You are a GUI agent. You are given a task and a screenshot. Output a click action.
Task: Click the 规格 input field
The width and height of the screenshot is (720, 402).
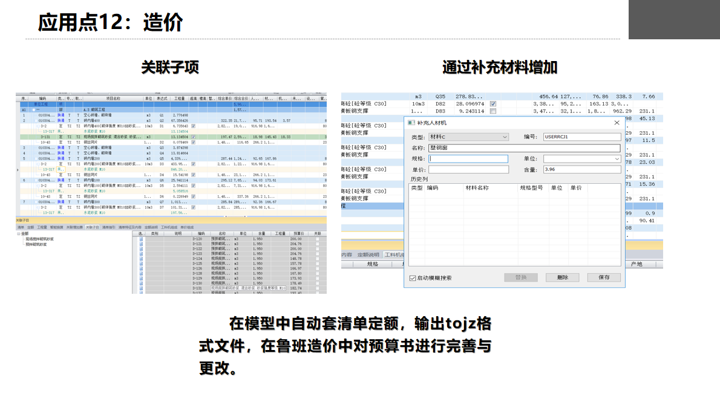click(x=469, y=159)
